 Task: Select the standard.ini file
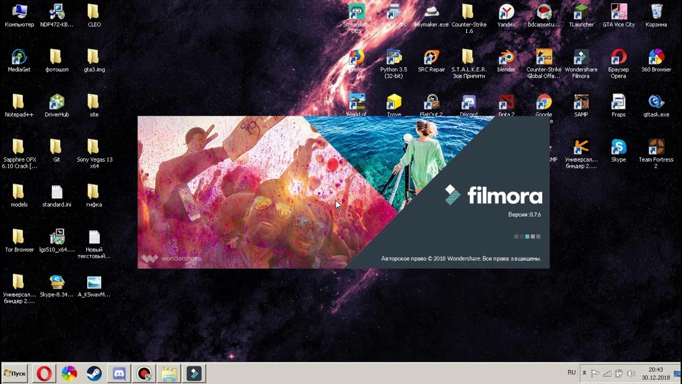[x=56, y=196]
